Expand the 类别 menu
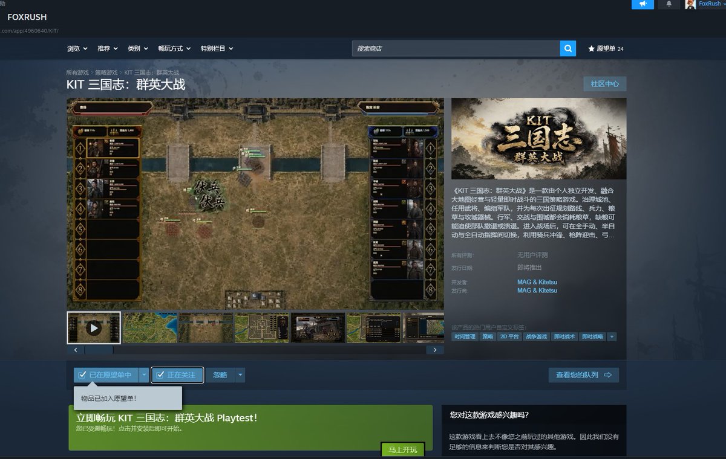This screenshot has height=459, width=726. pos(137,48)
